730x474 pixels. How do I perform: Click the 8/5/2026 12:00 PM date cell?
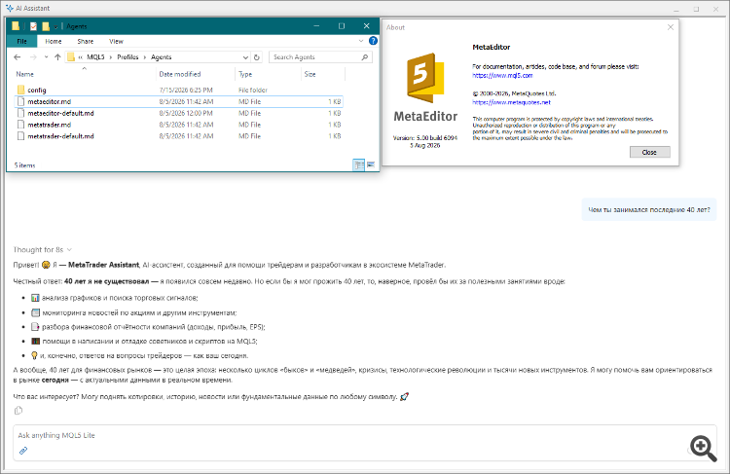pyautogui.click(x=186, y=113)
